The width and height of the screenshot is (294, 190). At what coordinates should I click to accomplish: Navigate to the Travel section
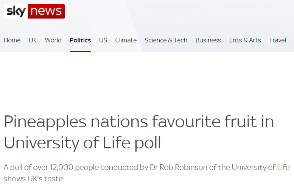277,40
